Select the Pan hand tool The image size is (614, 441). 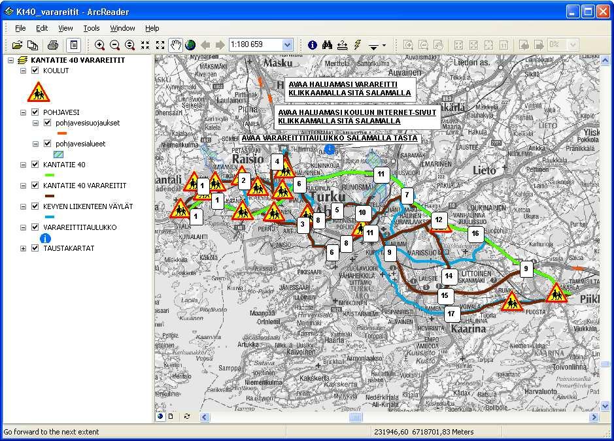[x=175, y=45]
